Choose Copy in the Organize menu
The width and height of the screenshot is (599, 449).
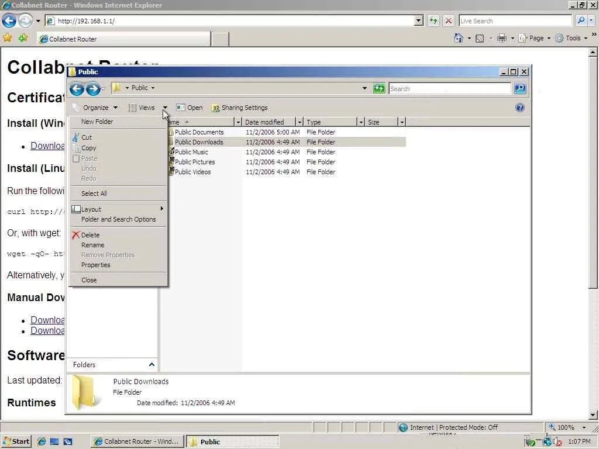point(118,148)
